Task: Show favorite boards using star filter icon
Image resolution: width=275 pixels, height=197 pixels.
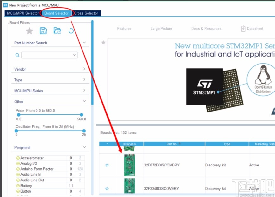Action: tap(29, 31)
